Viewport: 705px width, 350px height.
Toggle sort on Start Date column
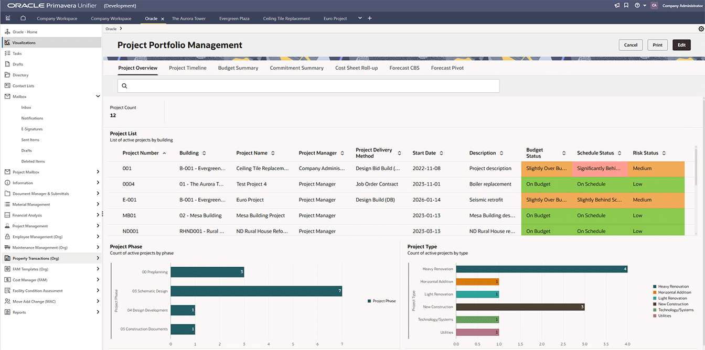441,153
